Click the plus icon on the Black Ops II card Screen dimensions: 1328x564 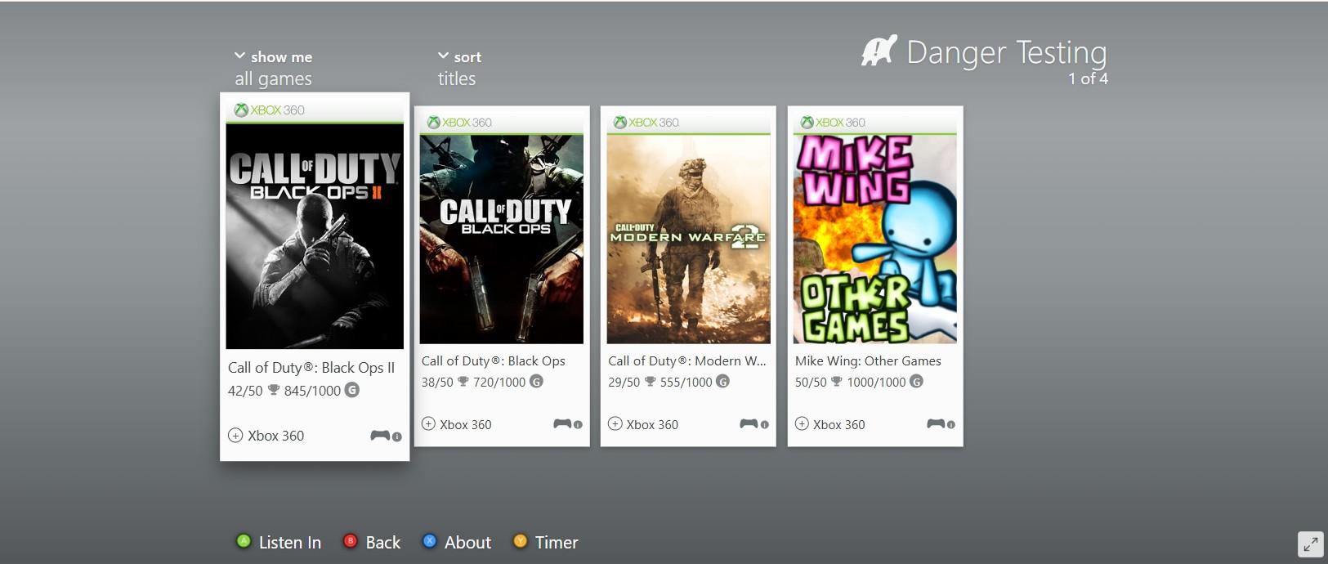pos(235,436)
